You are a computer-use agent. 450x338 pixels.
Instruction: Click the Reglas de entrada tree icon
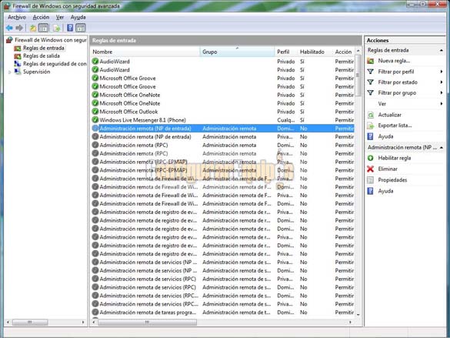point(18,48)
